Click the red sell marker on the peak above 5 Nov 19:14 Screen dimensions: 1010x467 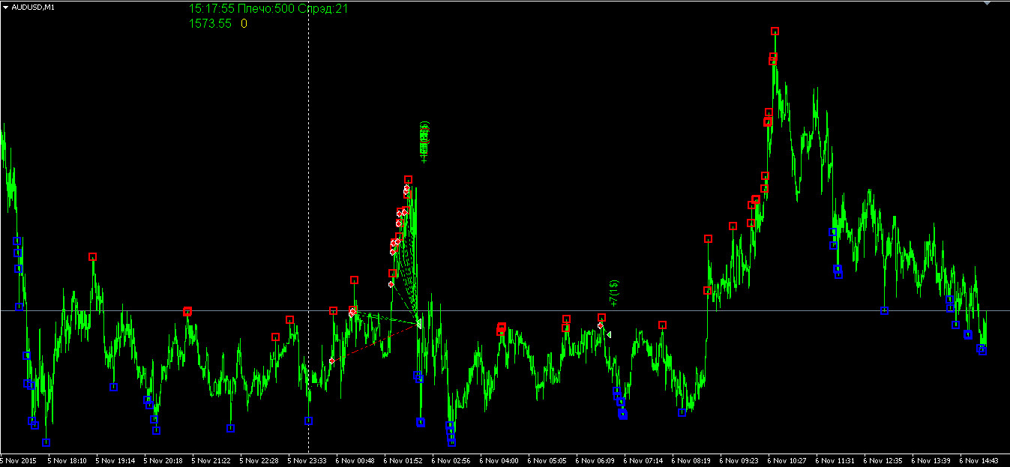pos(92,256)
